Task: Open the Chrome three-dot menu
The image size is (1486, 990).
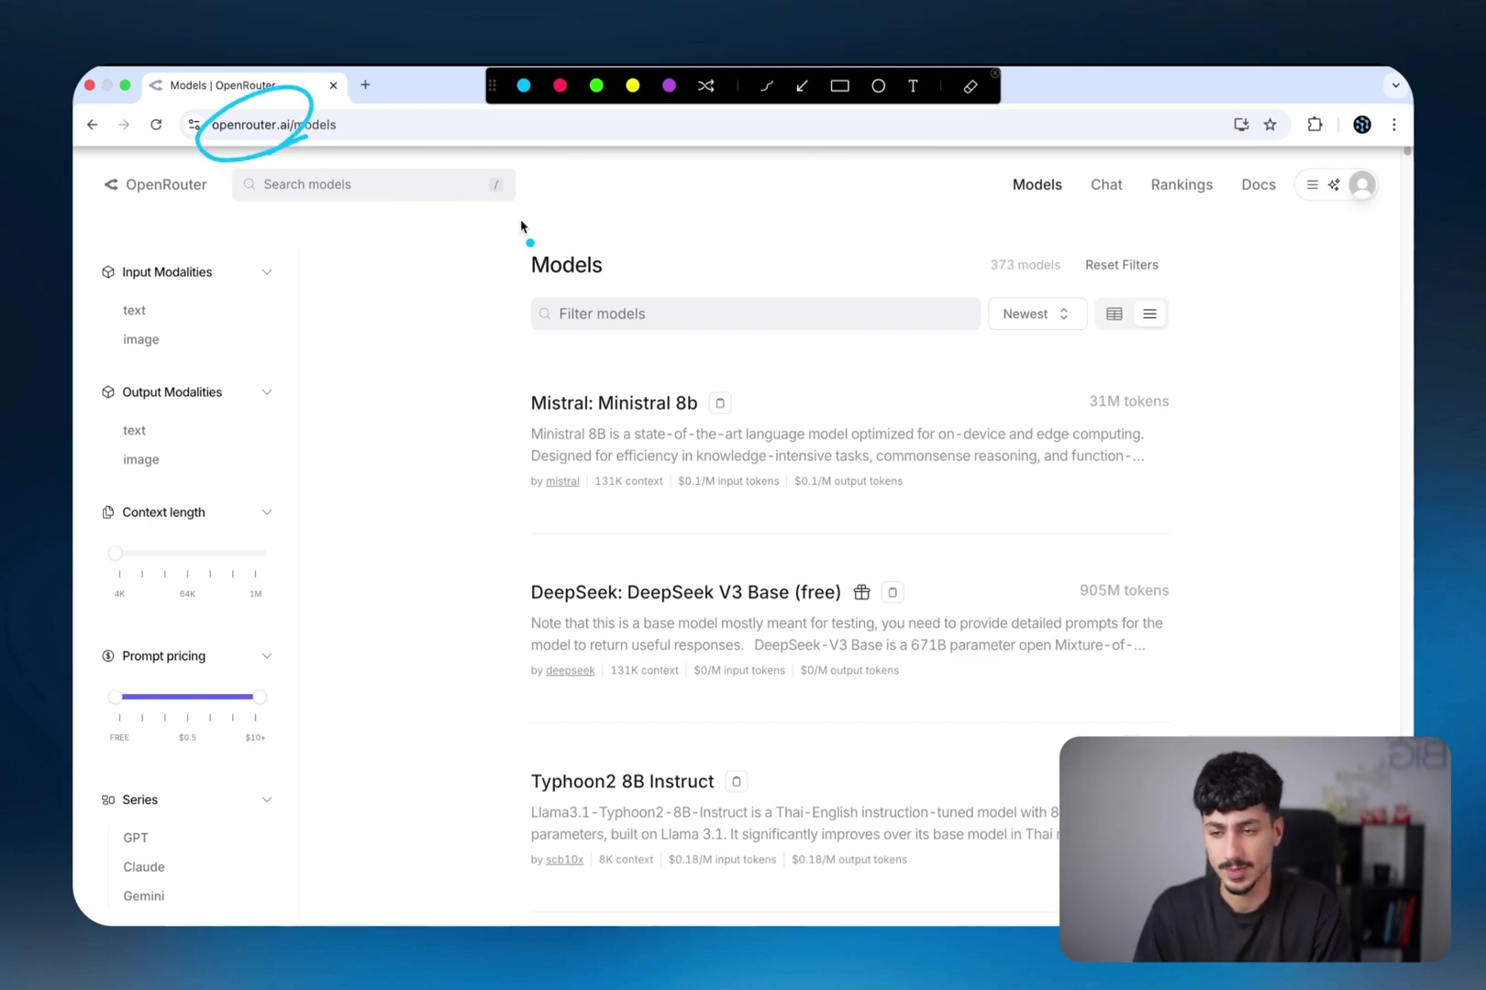Action: 1394,125
